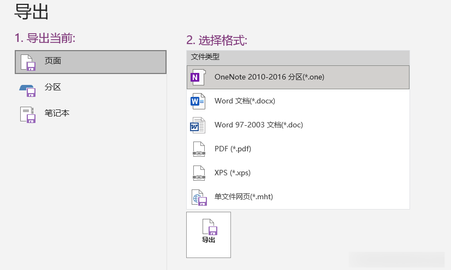Select XPS (*.xps) as the export format
This screenshot has height=270, width=451.
click(x=232, y=173)
